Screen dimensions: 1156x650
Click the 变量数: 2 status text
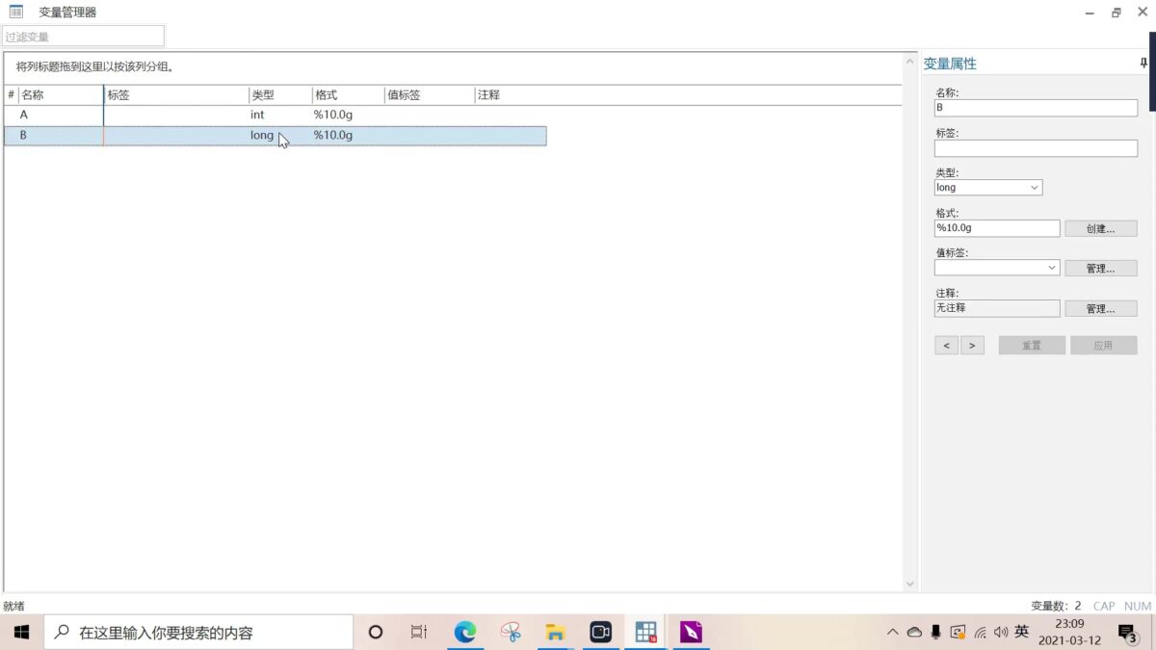pyautogui.click(x=1056, y=606)
